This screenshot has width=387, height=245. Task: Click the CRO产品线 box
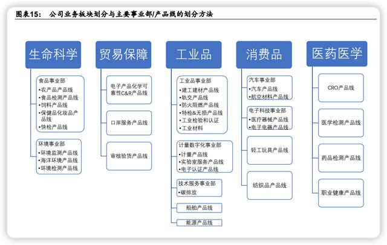341,88
